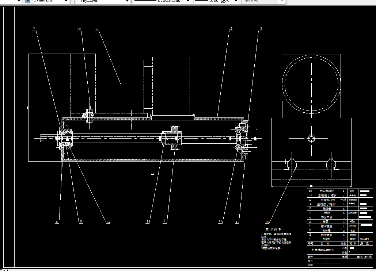Click 电动机 in the parts list
376x271 pixels.
point(327,239)
